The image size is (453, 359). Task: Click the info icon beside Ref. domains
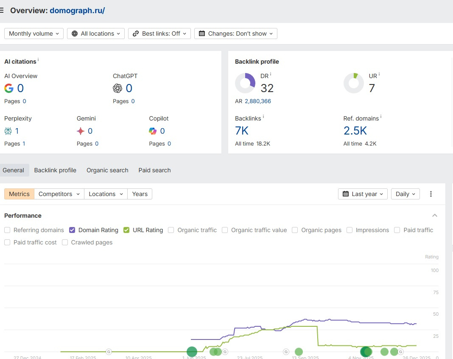tap(381, 117)
